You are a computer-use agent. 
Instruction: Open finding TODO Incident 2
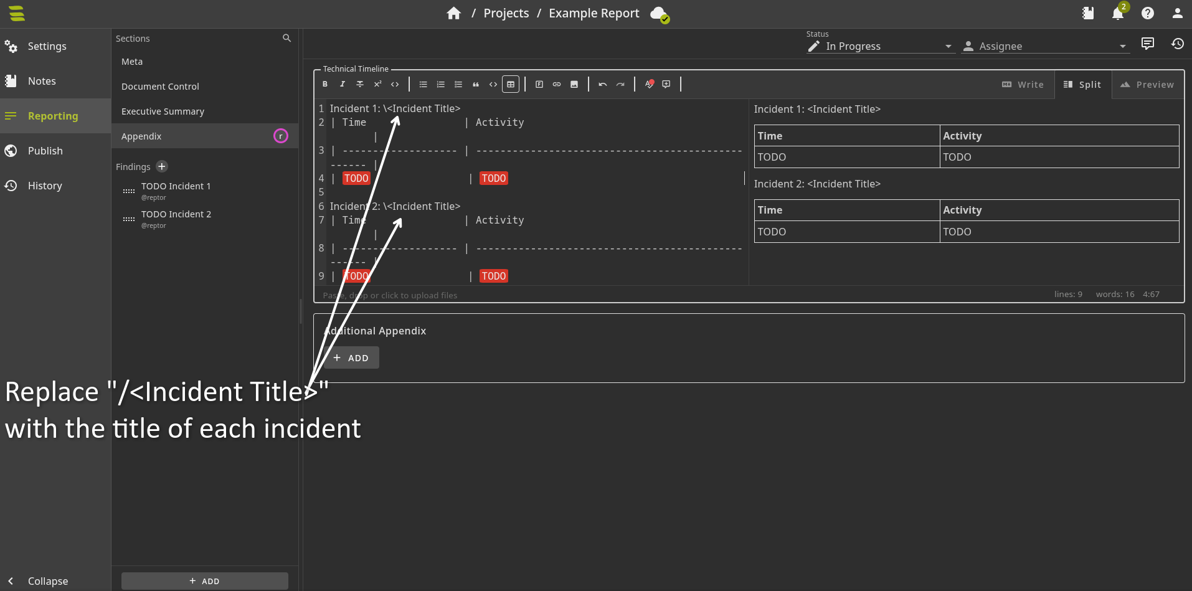pyautogui.click(x=205, y=219)
